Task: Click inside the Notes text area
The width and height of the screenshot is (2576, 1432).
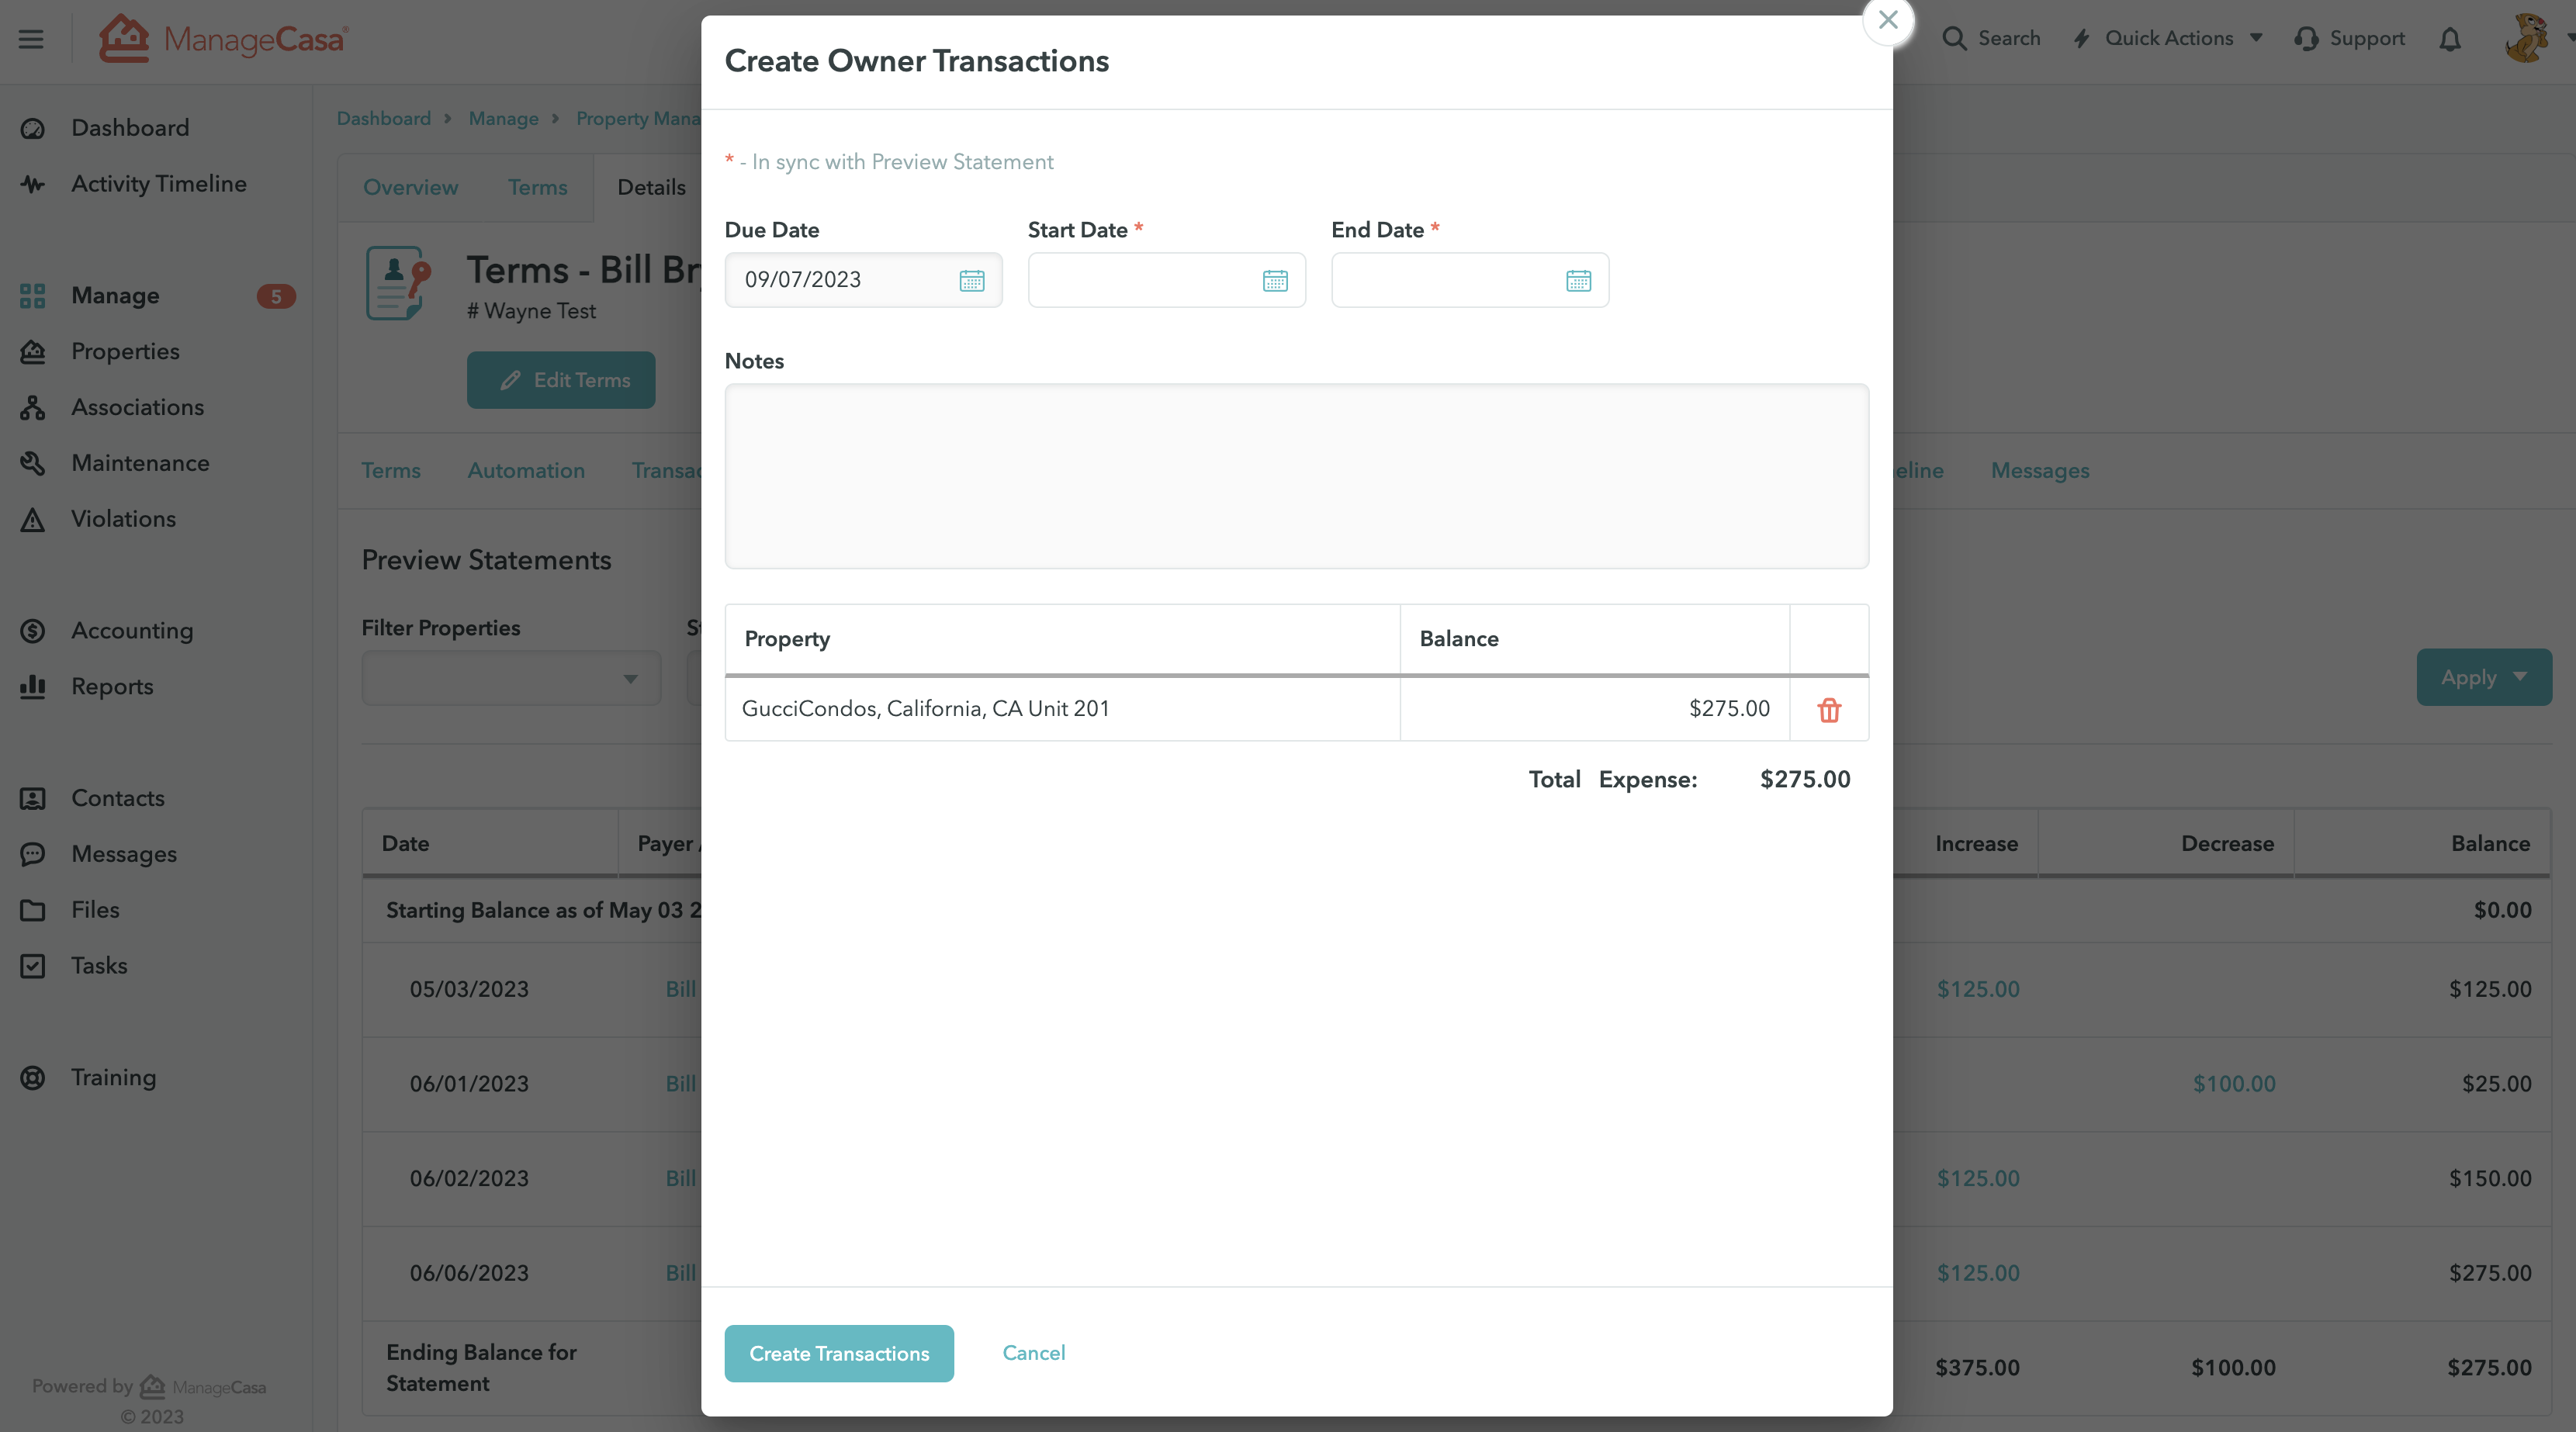Action: (1296, 476)
